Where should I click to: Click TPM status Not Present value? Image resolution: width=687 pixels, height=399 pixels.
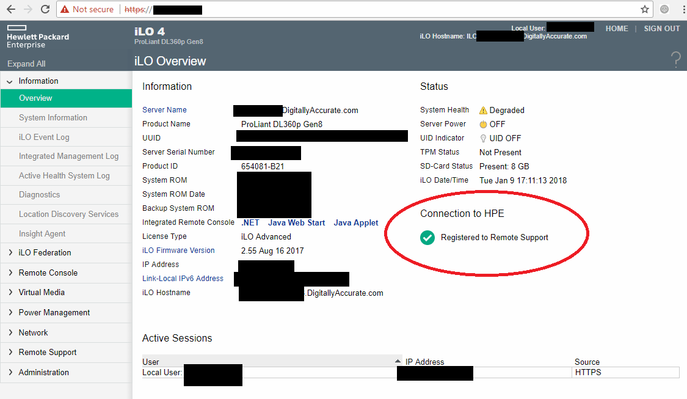click(500, 152)
